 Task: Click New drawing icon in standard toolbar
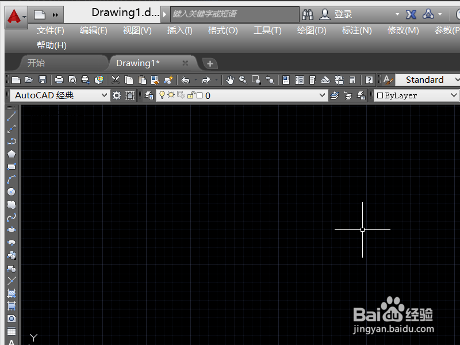[x=16, y=80]
